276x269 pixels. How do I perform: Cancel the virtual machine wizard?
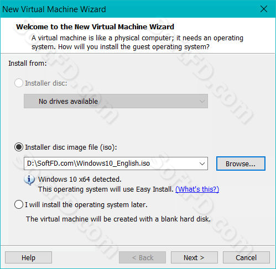246,257
